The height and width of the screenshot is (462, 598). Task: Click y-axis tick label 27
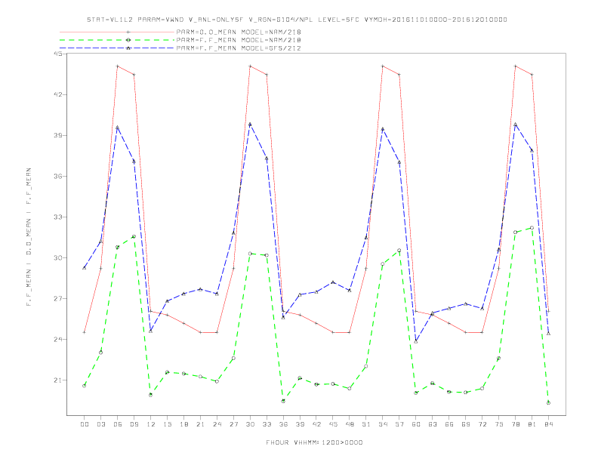[57, 298]
